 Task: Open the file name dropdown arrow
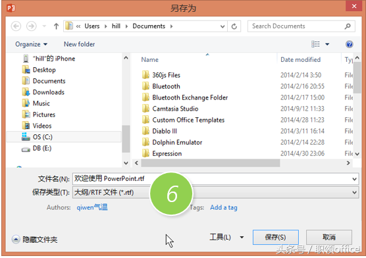[x=354, y=179]
